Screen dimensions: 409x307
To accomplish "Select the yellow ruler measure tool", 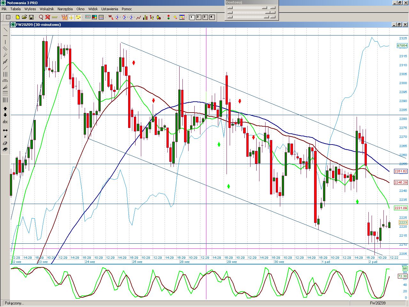I will pos(54,17).
